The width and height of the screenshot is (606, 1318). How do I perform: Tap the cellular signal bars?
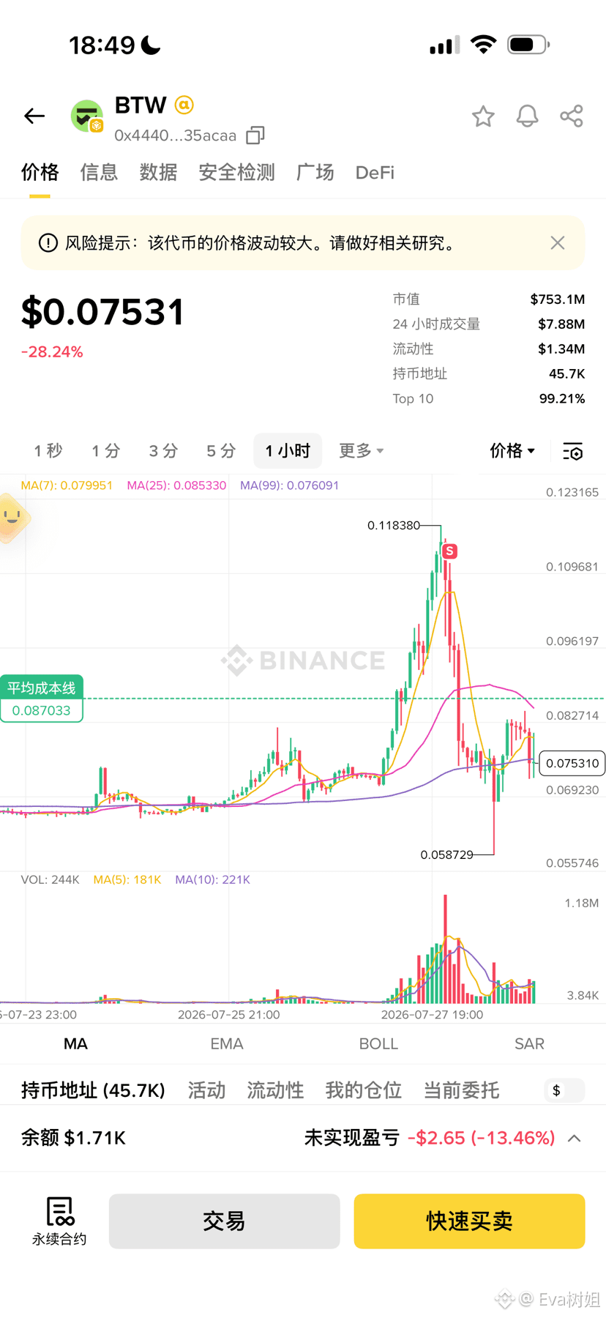point(445,45)
